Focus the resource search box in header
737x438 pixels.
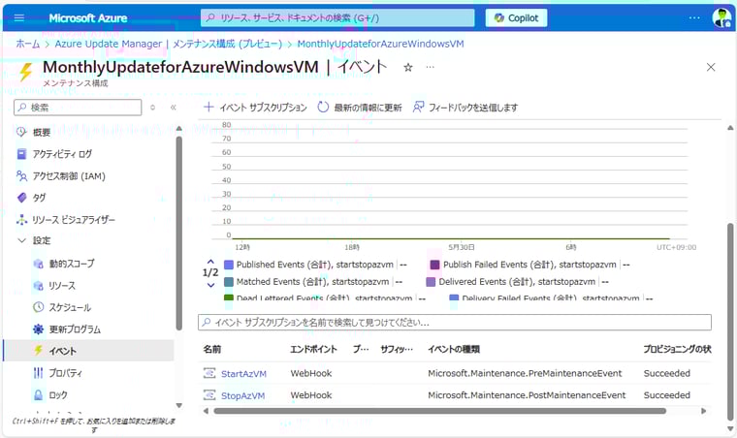point(337,17)
